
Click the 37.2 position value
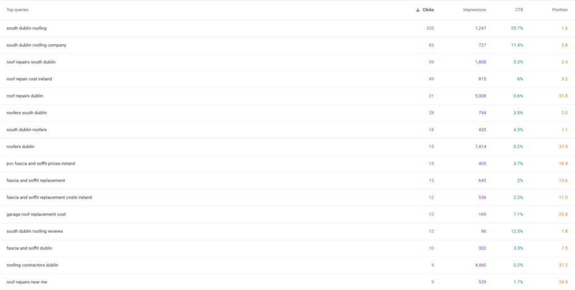pyautogui.click(x=563, y=265)
